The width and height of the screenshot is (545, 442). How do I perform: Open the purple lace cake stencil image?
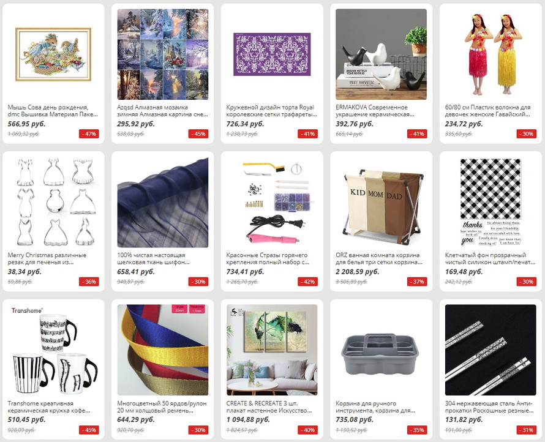click(272, 54)
